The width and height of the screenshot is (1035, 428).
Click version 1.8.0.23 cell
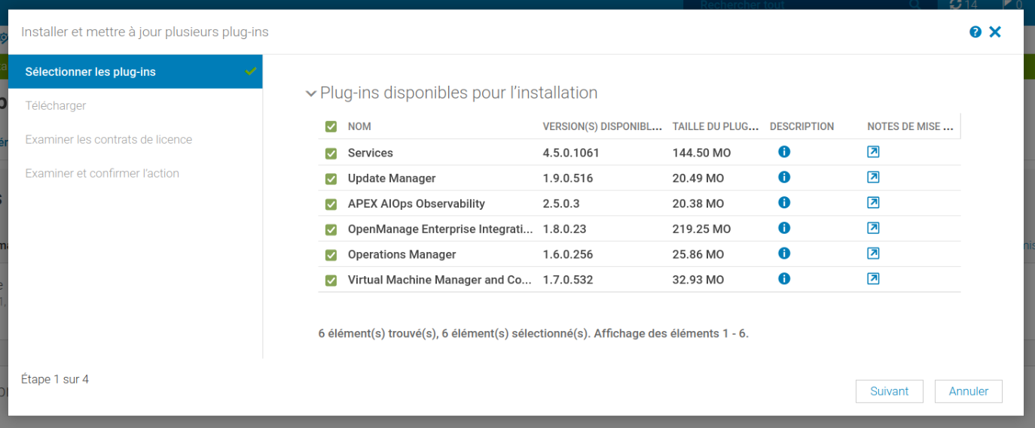(x=565, y=229)
